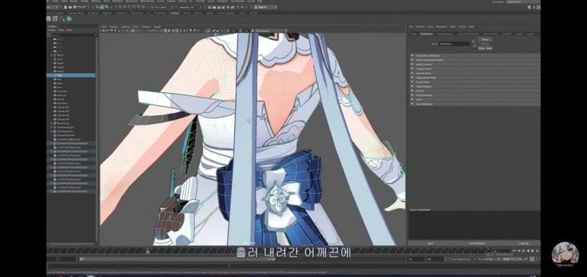Viewport: 587px width, 277px height.
Task: Open a scene via the status line folder icon
Action: 70,7
